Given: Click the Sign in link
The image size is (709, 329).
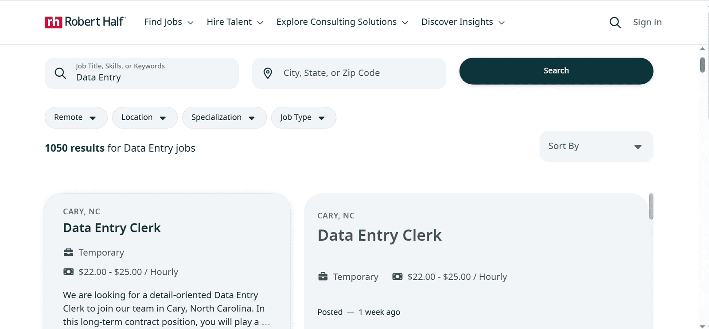Looking at the screenshot, I should [x=647, y=22].
